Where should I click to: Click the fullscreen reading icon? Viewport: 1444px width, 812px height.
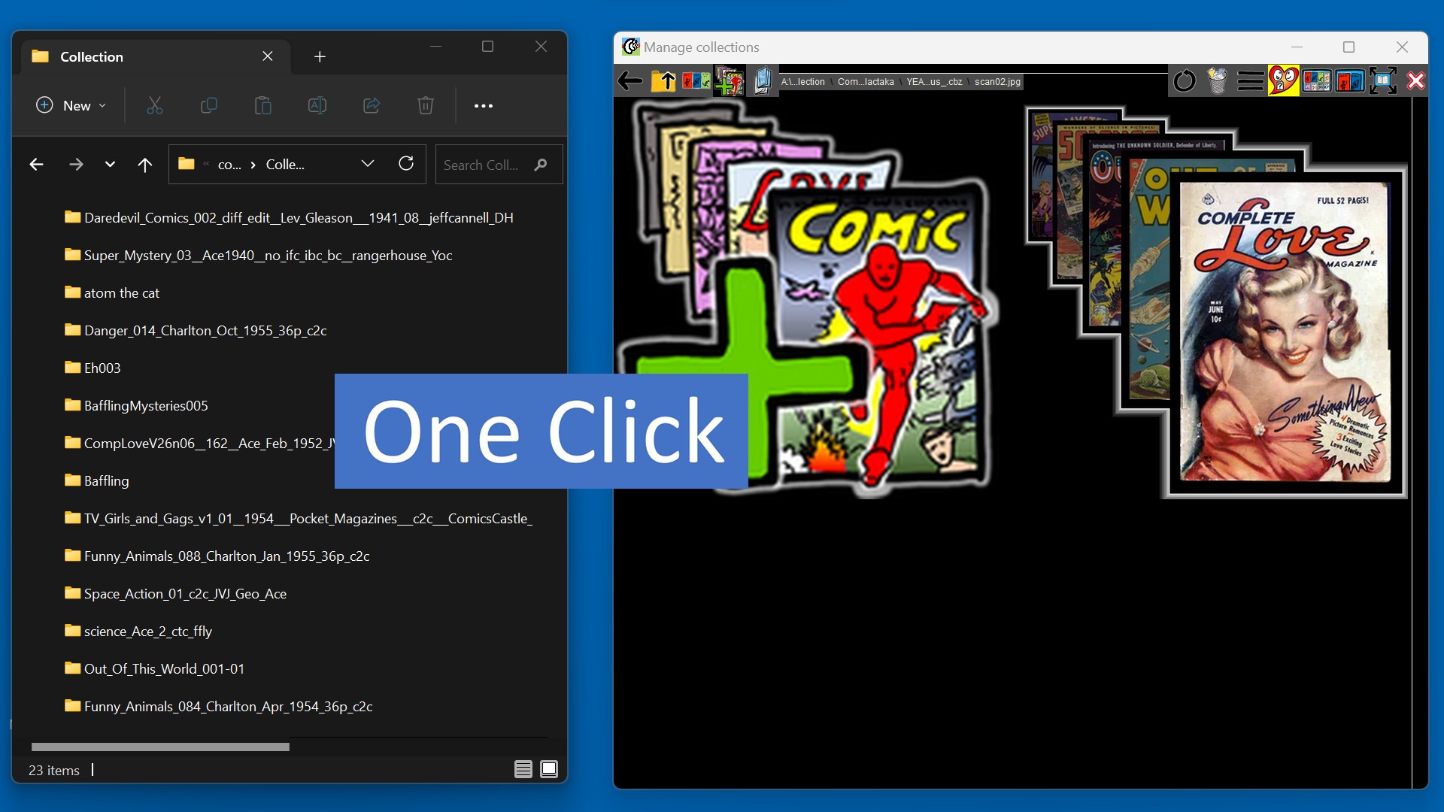tap(1382, 80)
